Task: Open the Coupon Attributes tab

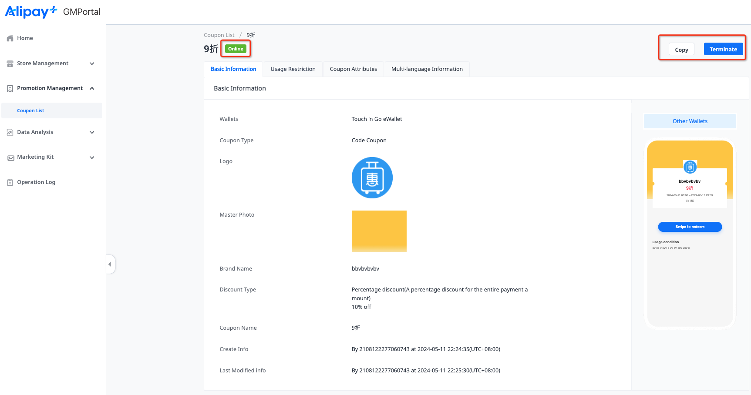Action: click(353, 69)
